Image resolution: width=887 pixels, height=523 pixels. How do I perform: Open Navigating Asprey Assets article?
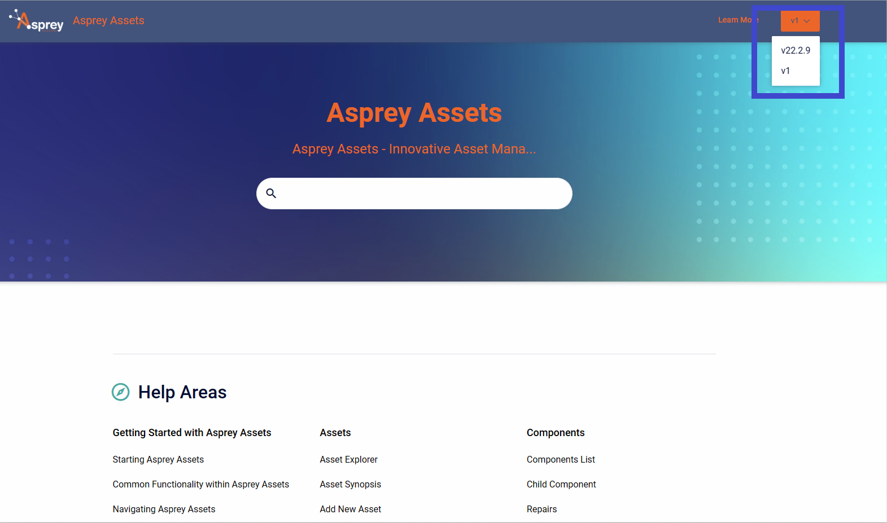click(164, 509)
